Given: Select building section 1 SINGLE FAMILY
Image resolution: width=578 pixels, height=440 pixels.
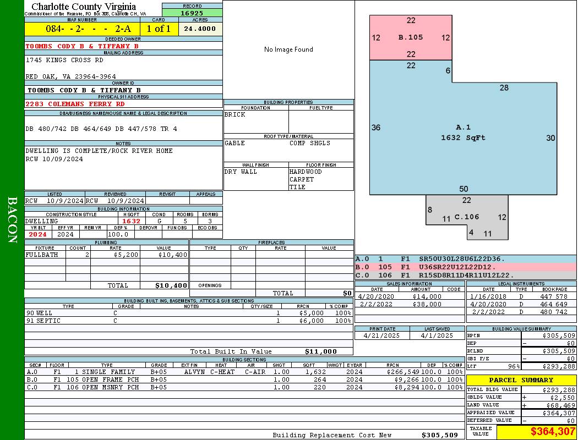Looking at the screenshot, I should 105,372.
